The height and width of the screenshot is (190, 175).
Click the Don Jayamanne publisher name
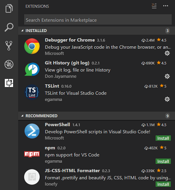pyautogui.click(x=61, y=76)
